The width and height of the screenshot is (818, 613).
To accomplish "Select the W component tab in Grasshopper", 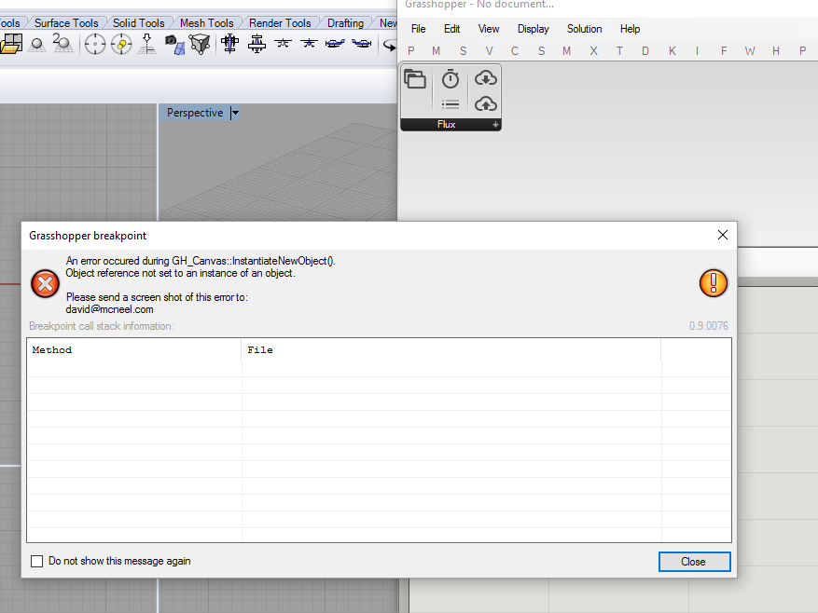I will (x=750, y=51).
